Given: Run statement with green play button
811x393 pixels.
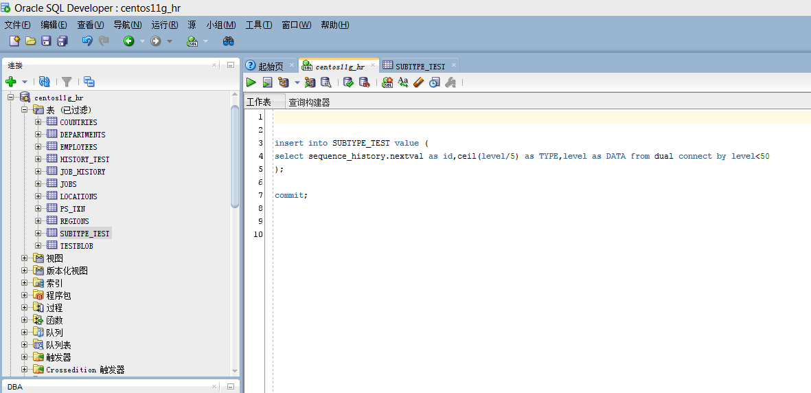Looking at the screenshot, I should point(251,82).
